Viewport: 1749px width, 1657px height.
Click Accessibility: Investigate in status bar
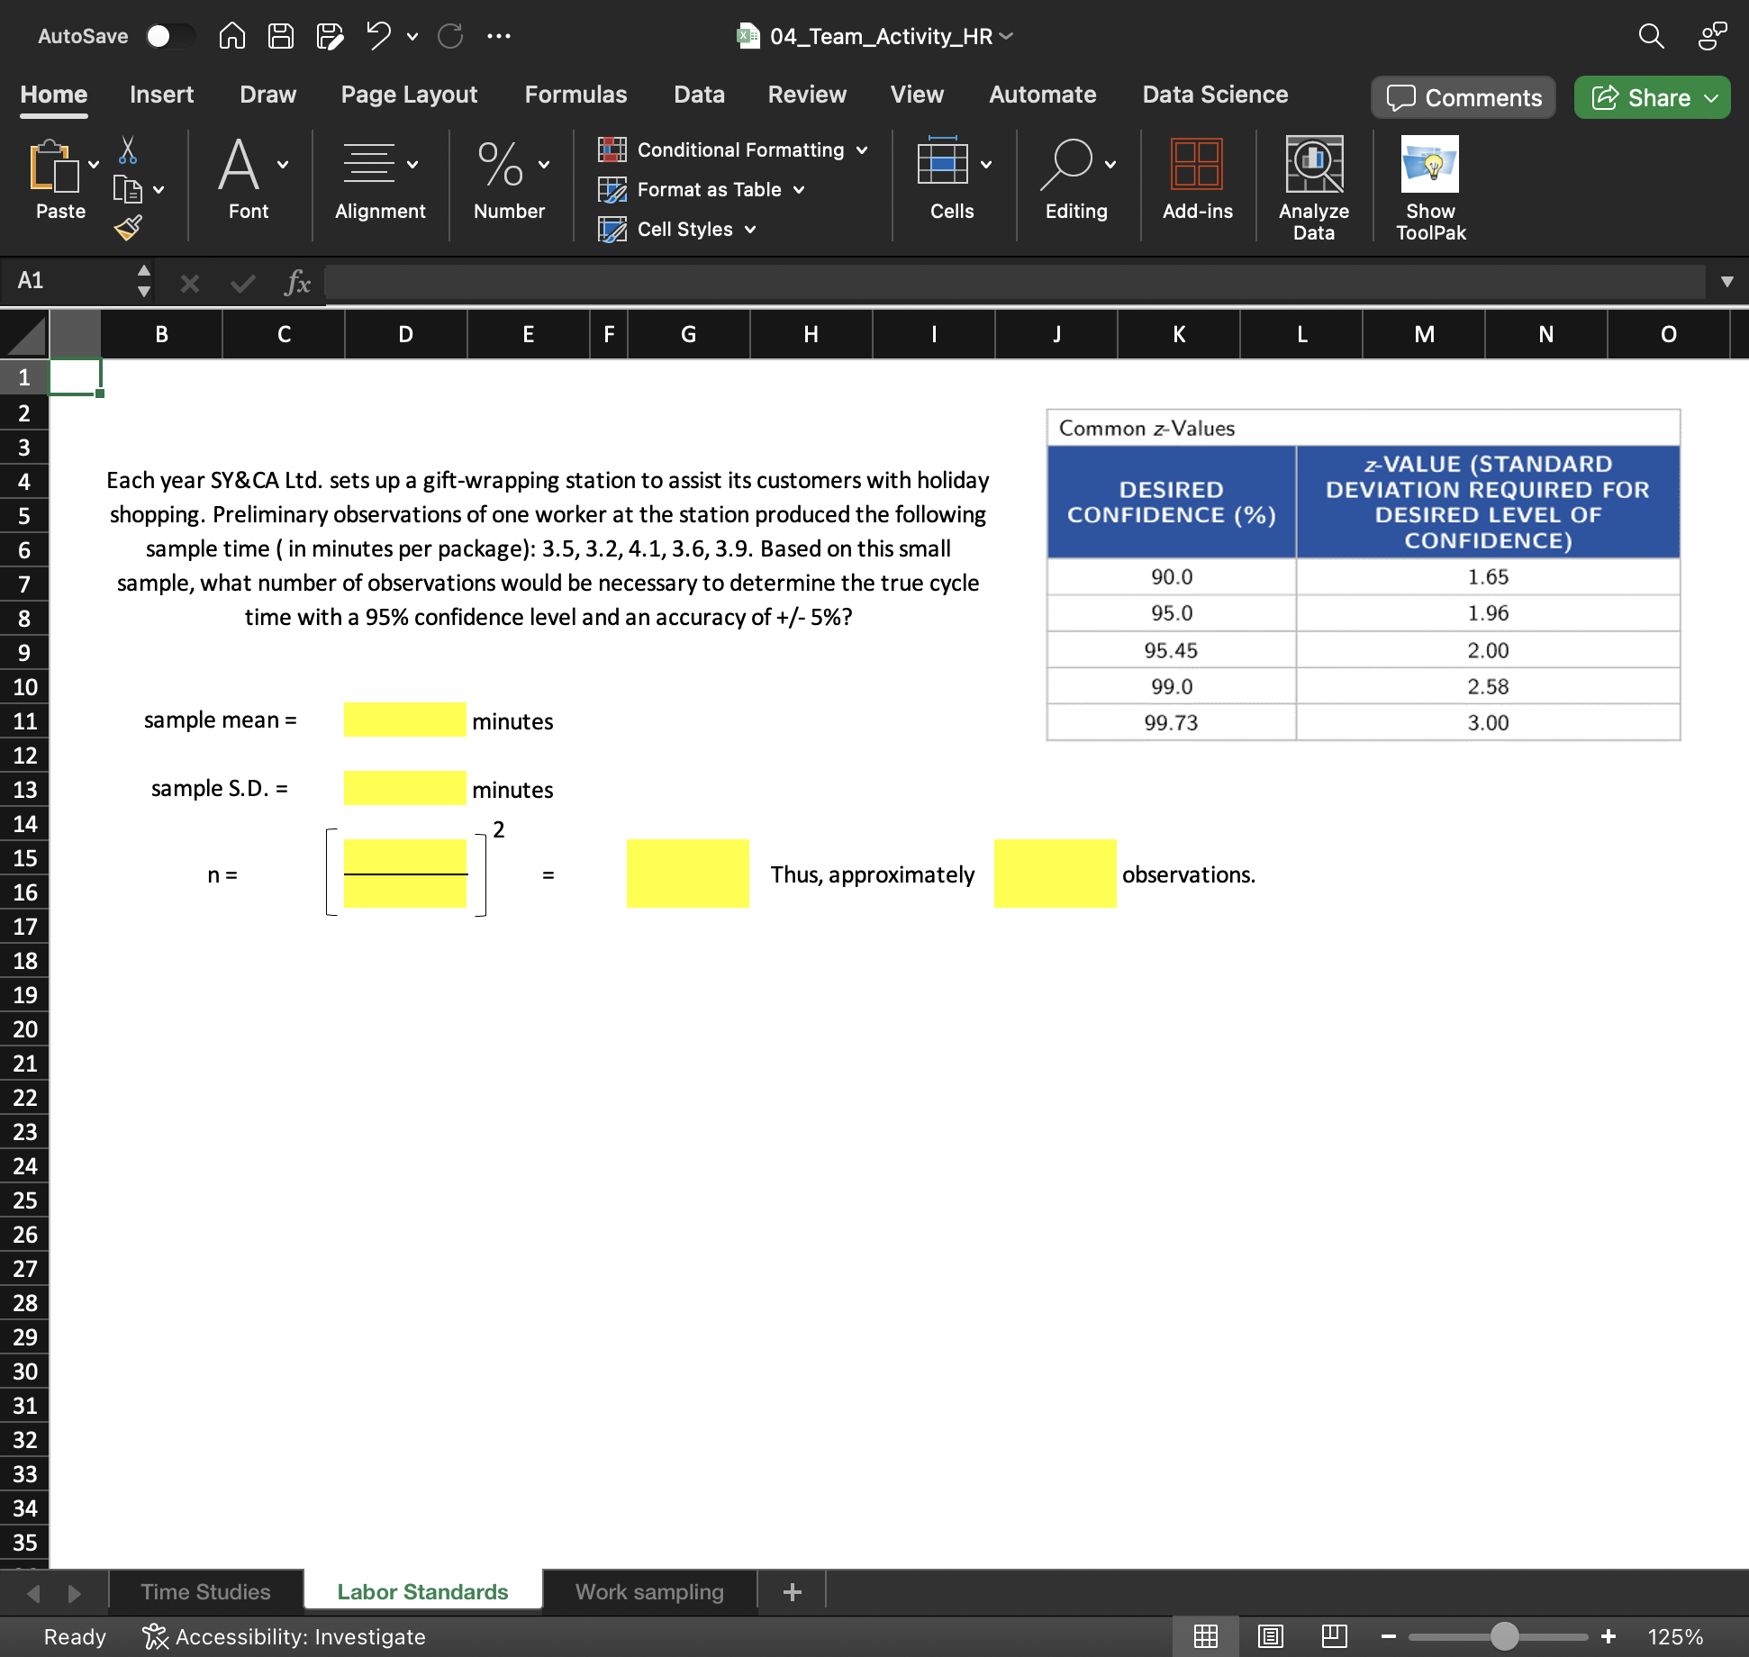[284, 1636]
